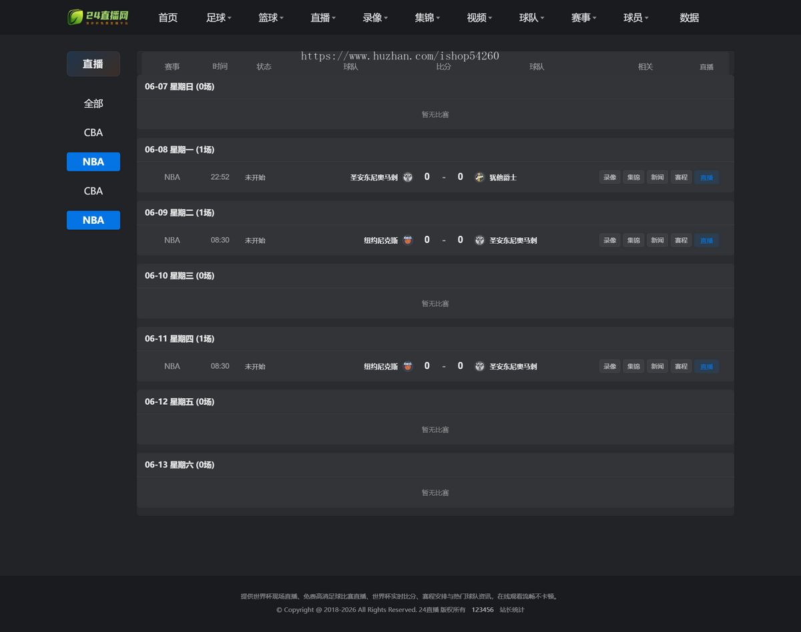Image resolution: width=801 pixels, height=632 pixels.
Task: Click the 比分 column header
Action: 444,67
